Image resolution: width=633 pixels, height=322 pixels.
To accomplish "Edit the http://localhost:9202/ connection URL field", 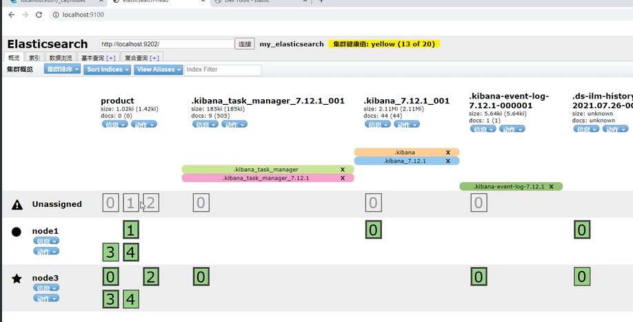I will click(167, 44).
